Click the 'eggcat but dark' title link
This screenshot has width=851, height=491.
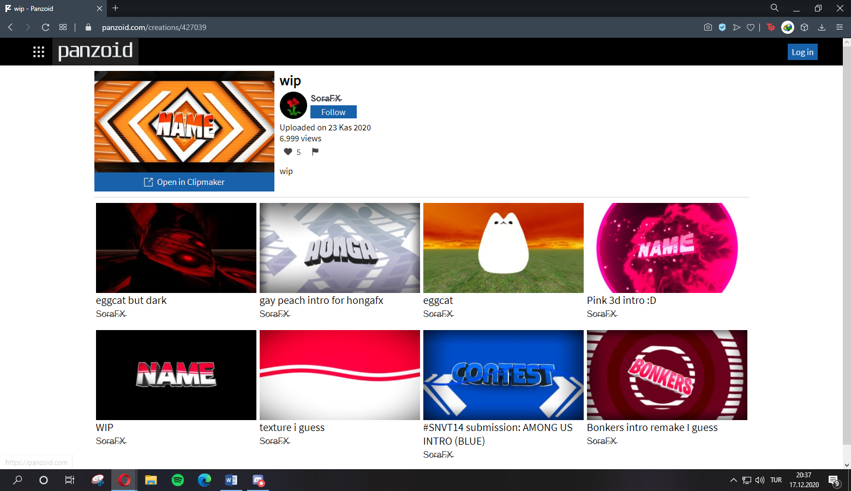point(131,301)
